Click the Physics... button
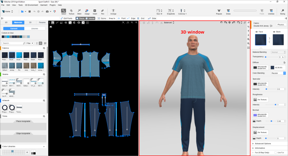Viewport: 288px width, 156px height. point(281,25)
